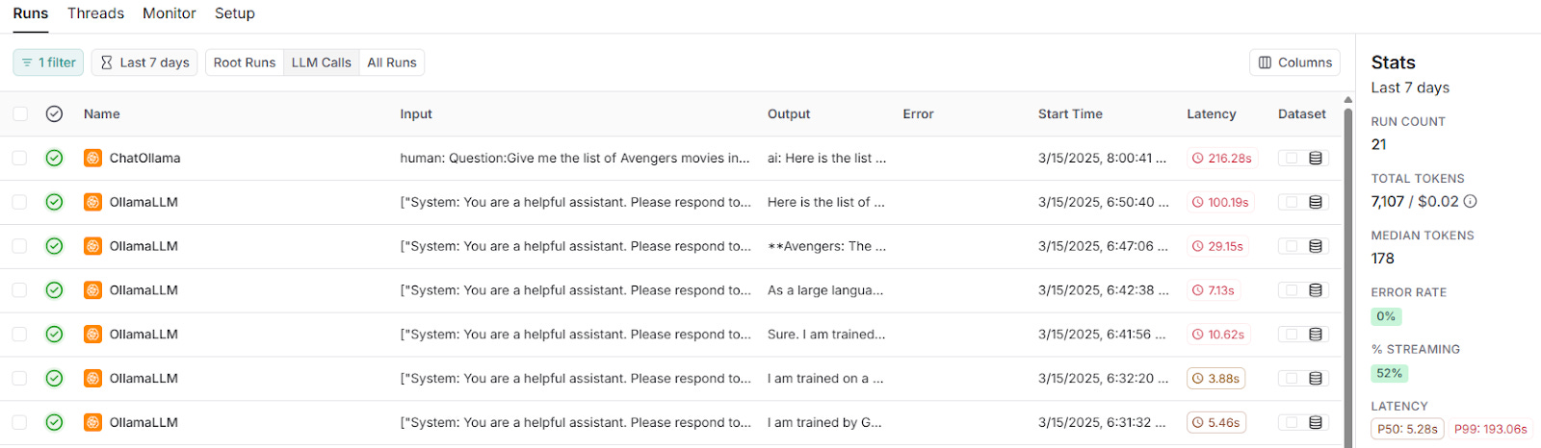
Task: Click the info icon next to total tokens cost
Action: (1471, 202)
